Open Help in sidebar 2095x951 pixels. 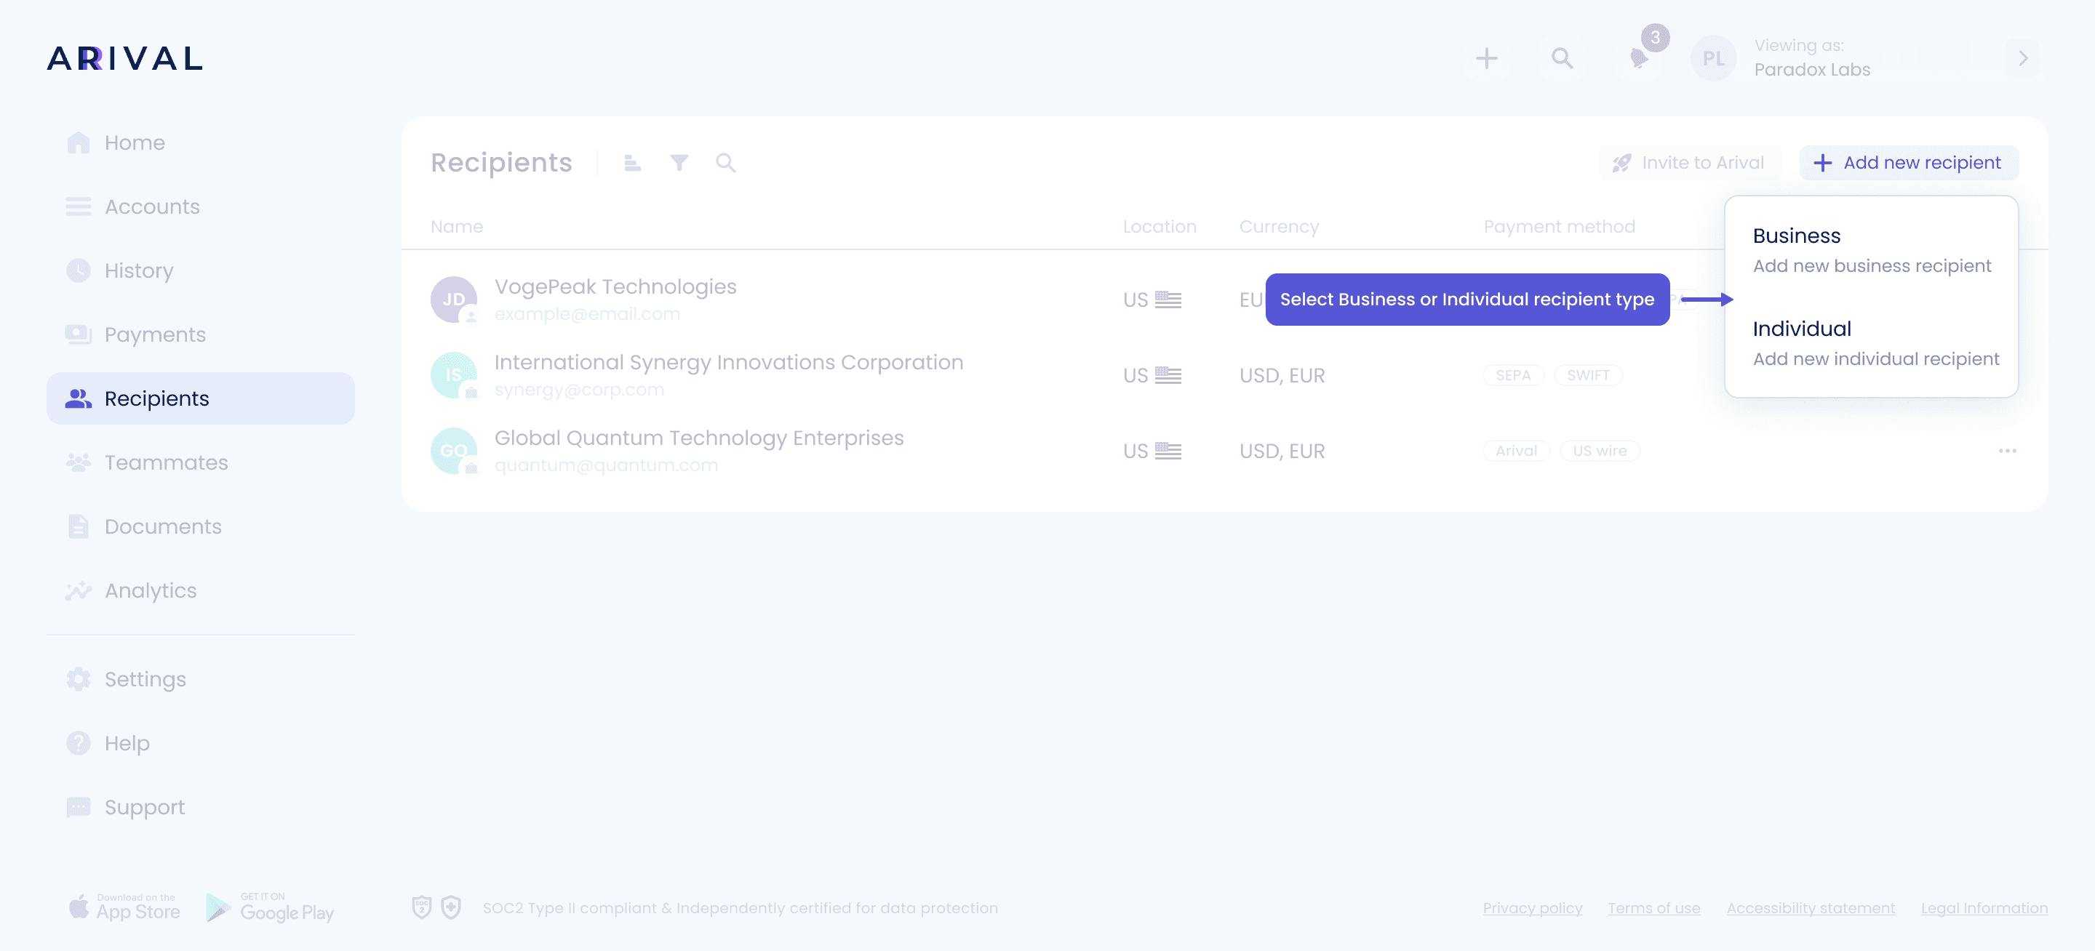(x=201, y=743)
